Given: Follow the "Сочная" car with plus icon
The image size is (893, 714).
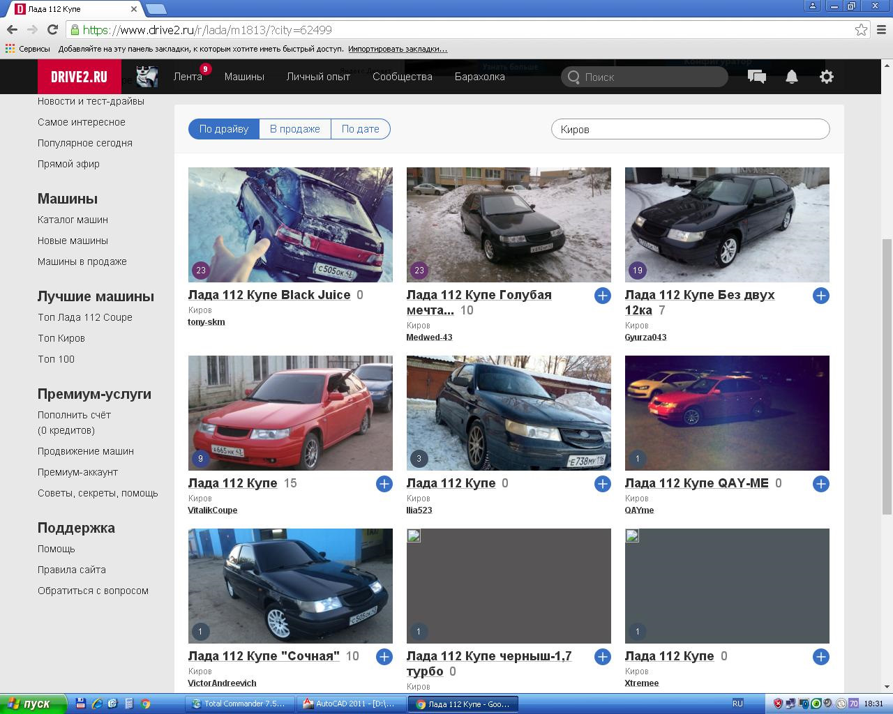Looking at the screenshot, I should [384, 657].
